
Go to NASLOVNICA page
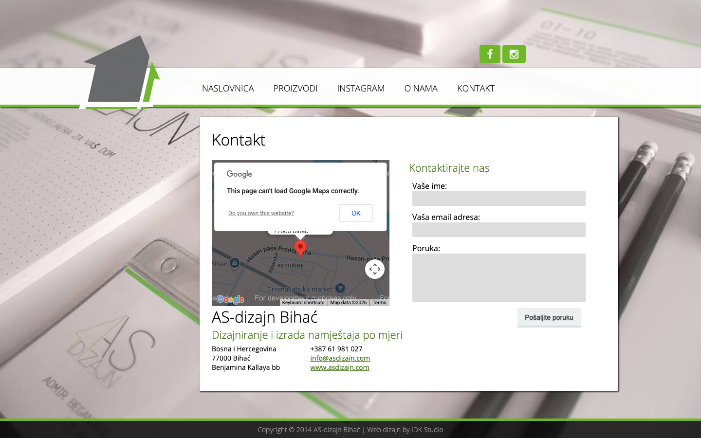(x=228, y=88)
